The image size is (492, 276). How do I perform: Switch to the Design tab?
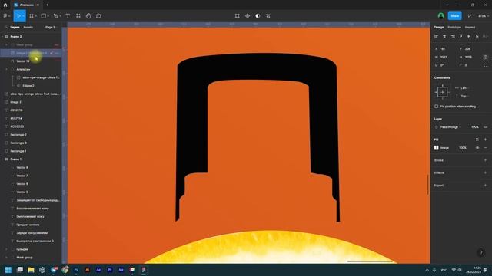coord(439,28)
